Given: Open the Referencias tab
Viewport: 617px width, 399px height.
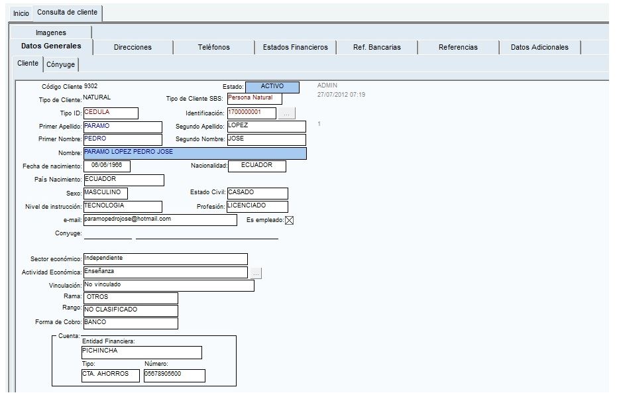Looking at the screenshot, I should point(458,47).
